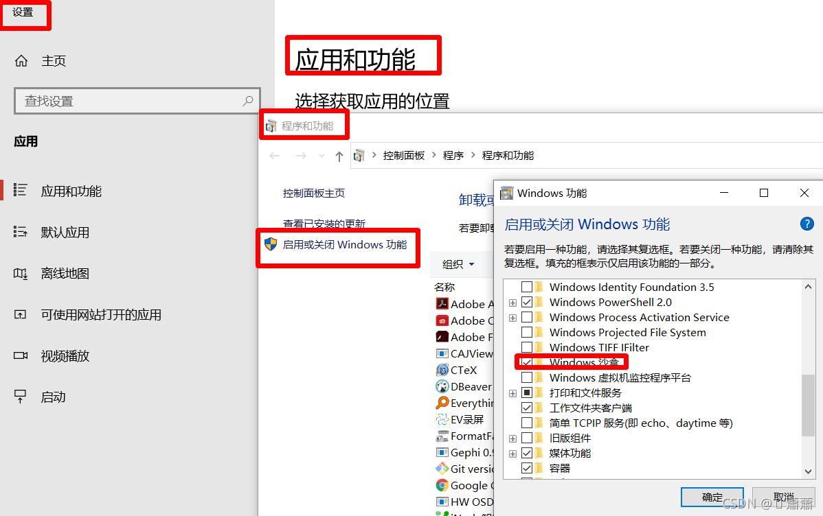Select CAJViewer program icon
Viewport: 823px width, 516px height.
(x=442, y=353)
